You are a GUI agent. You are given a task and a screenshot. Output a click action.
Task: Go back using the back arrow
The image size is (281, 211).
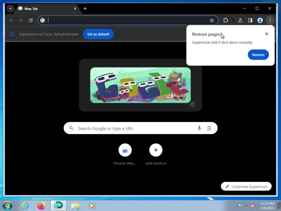[x=11, y=20]
